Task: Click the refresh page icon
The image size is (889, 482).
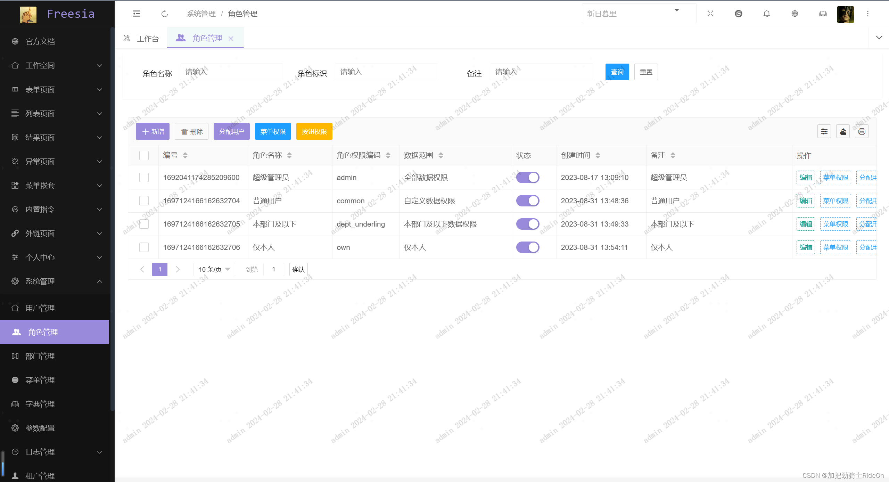Action: coord(165,14)
